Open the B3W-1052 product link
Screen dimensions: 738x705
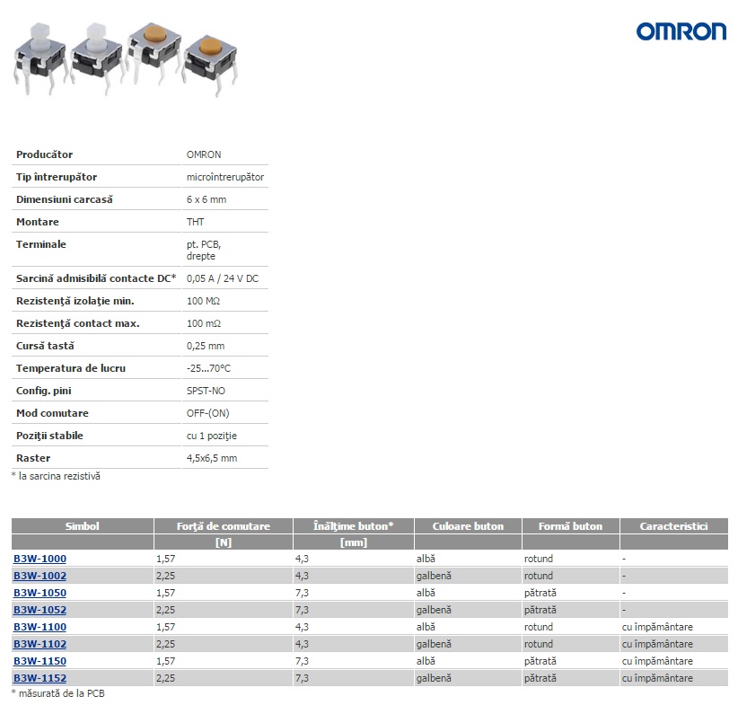coord(40,610)
